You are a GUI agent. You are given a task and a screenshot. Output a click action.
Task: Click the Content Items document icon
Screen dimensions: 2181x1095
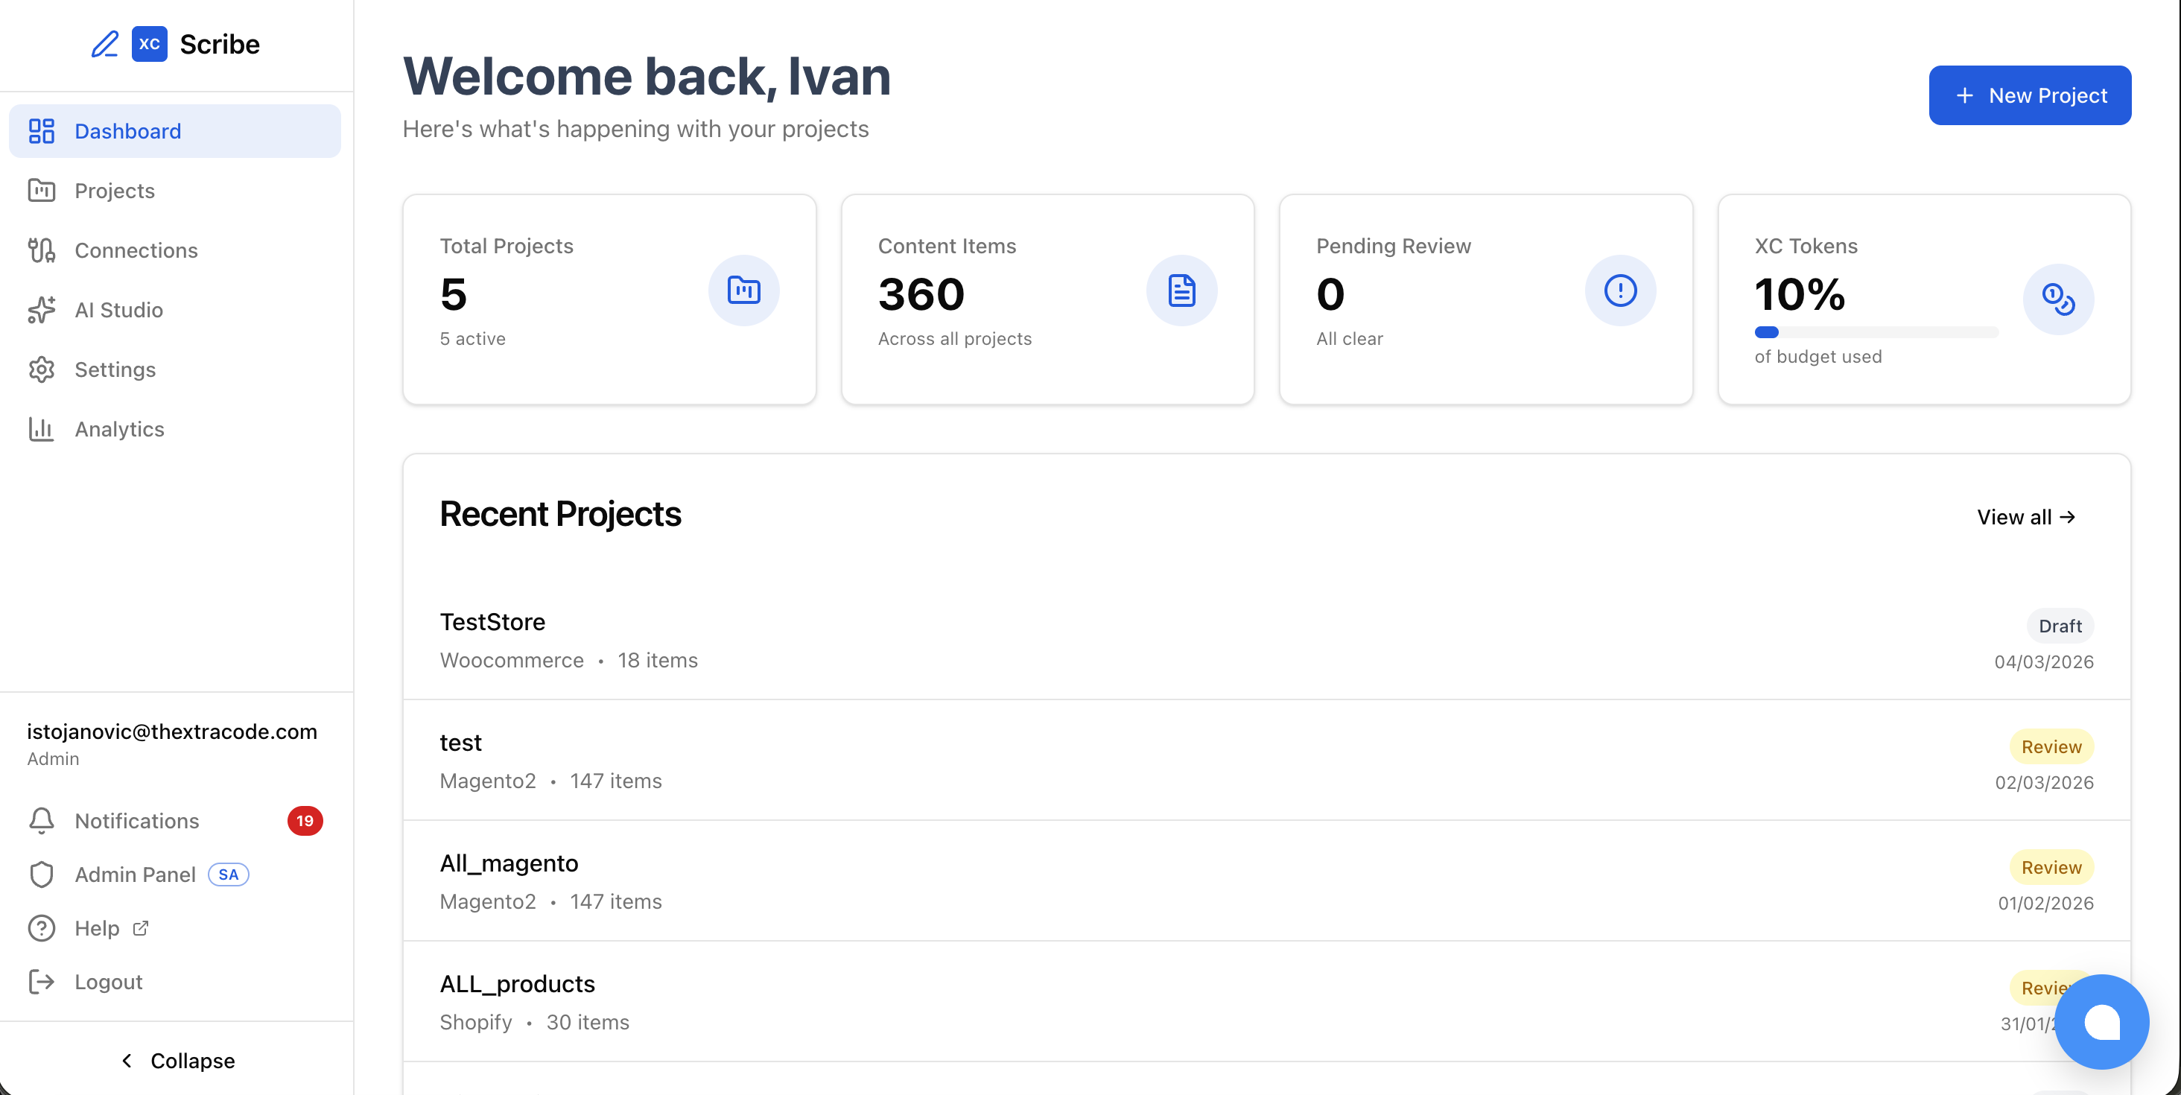point(1181,291)
